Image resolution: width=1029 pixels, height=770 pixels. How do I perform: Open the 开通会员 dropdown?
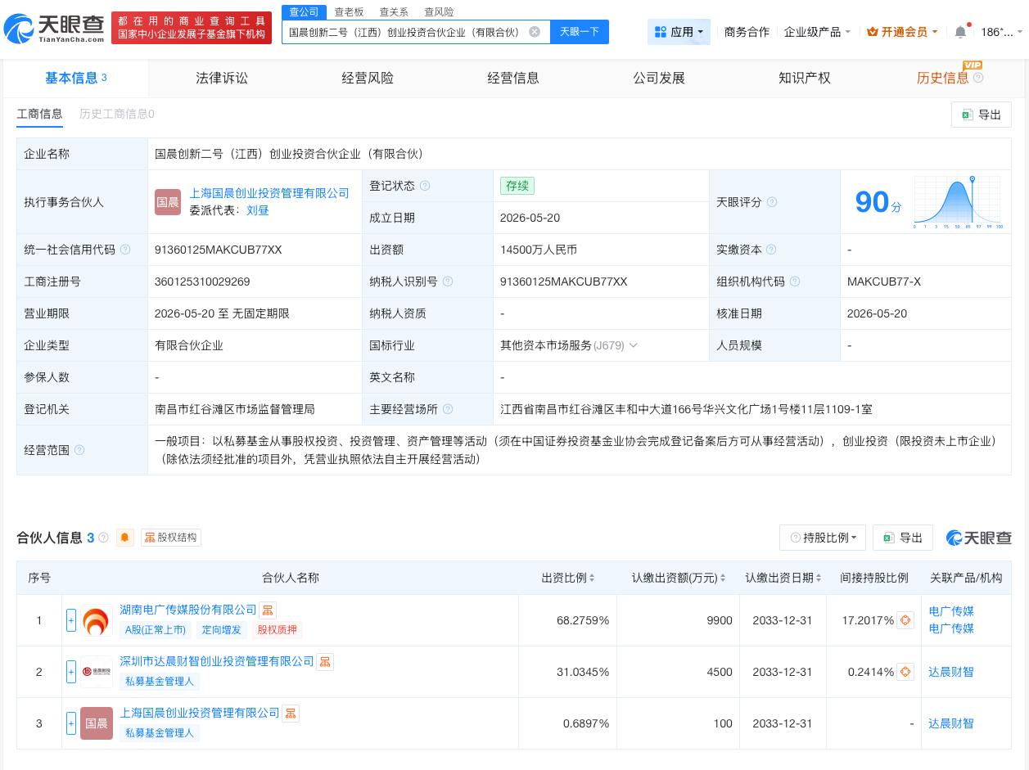(x=902, y=32)
